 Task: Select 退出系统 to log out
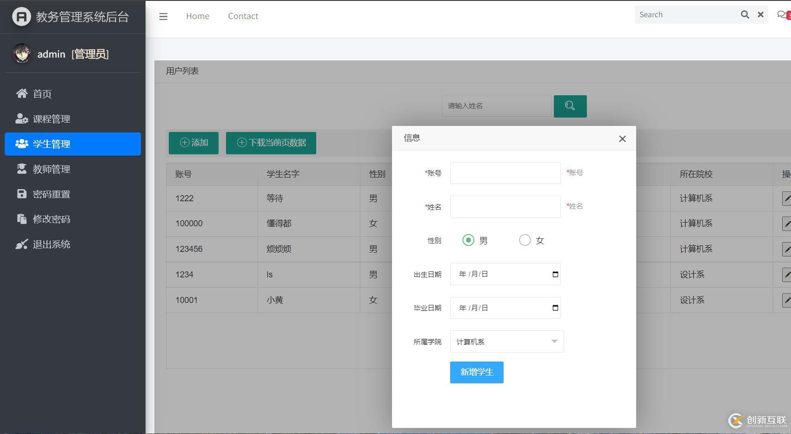point(51,244)
